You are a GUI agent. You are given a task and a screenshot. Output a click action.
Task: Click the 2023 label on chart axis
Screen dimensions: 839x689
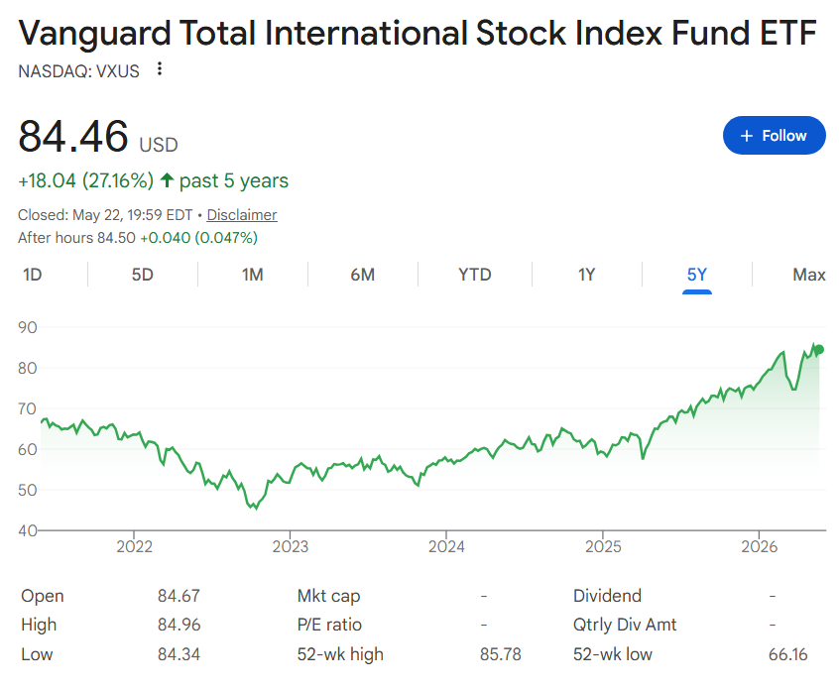pos(290,546)
